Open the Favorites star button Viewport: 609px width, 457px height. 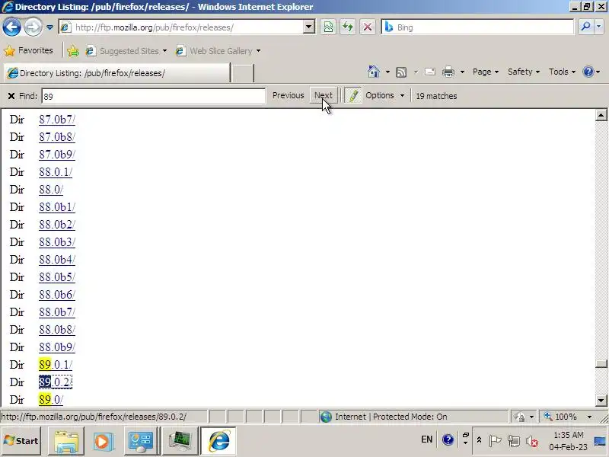[x=28, y=50]
